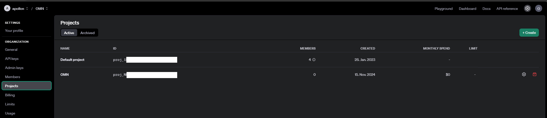
Task: Archive the OMN project
Action: [x=534, y=74]
